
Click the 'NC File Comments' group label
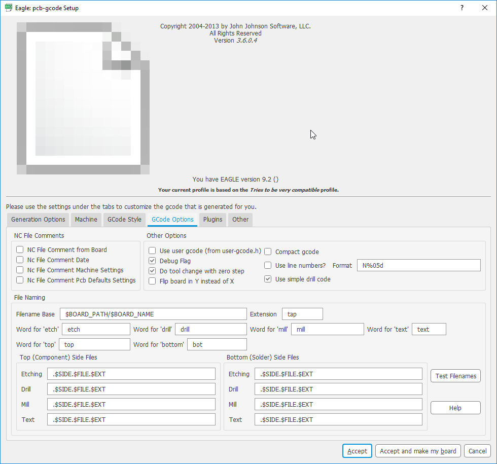click(x=39, y=235)
